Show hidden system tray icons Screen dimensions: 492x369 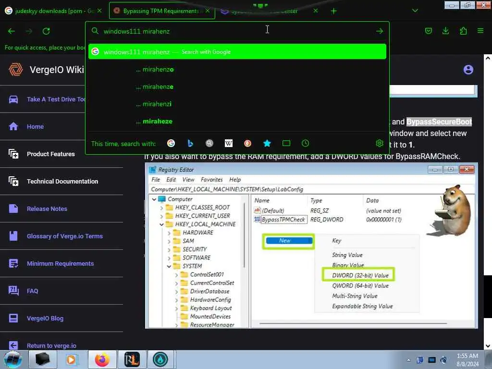click(x=408, y=360)
